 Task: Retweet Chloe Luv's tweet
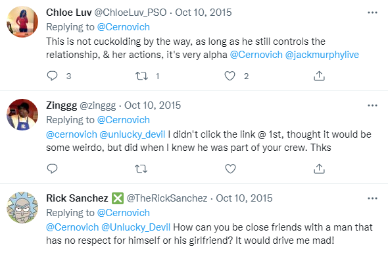(141, 76)
